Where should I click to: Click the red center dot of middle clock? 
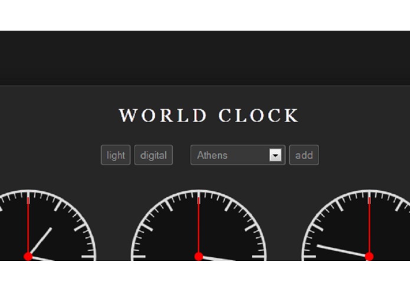(199, 257)
